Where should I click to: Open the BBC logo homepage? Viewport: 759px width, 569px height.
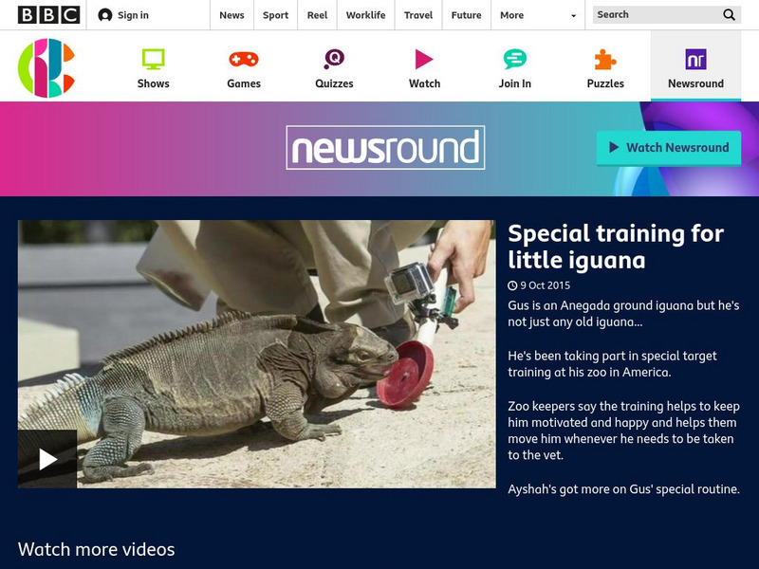click(x=49, y=15)
